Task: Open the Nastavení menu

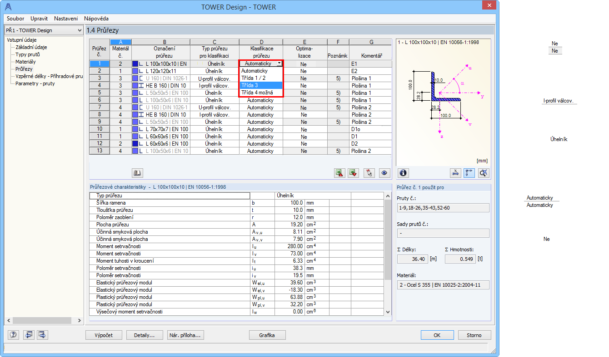Action: pyautogui.click(x=66, y=19)
